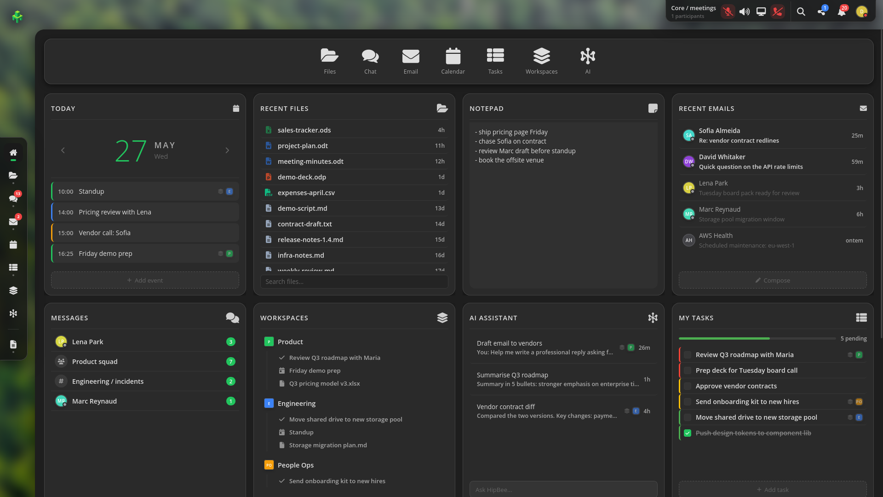This screenshot has height=497, width=883.
Task: Open Files from the left sidebar
Action: (13, 175)
